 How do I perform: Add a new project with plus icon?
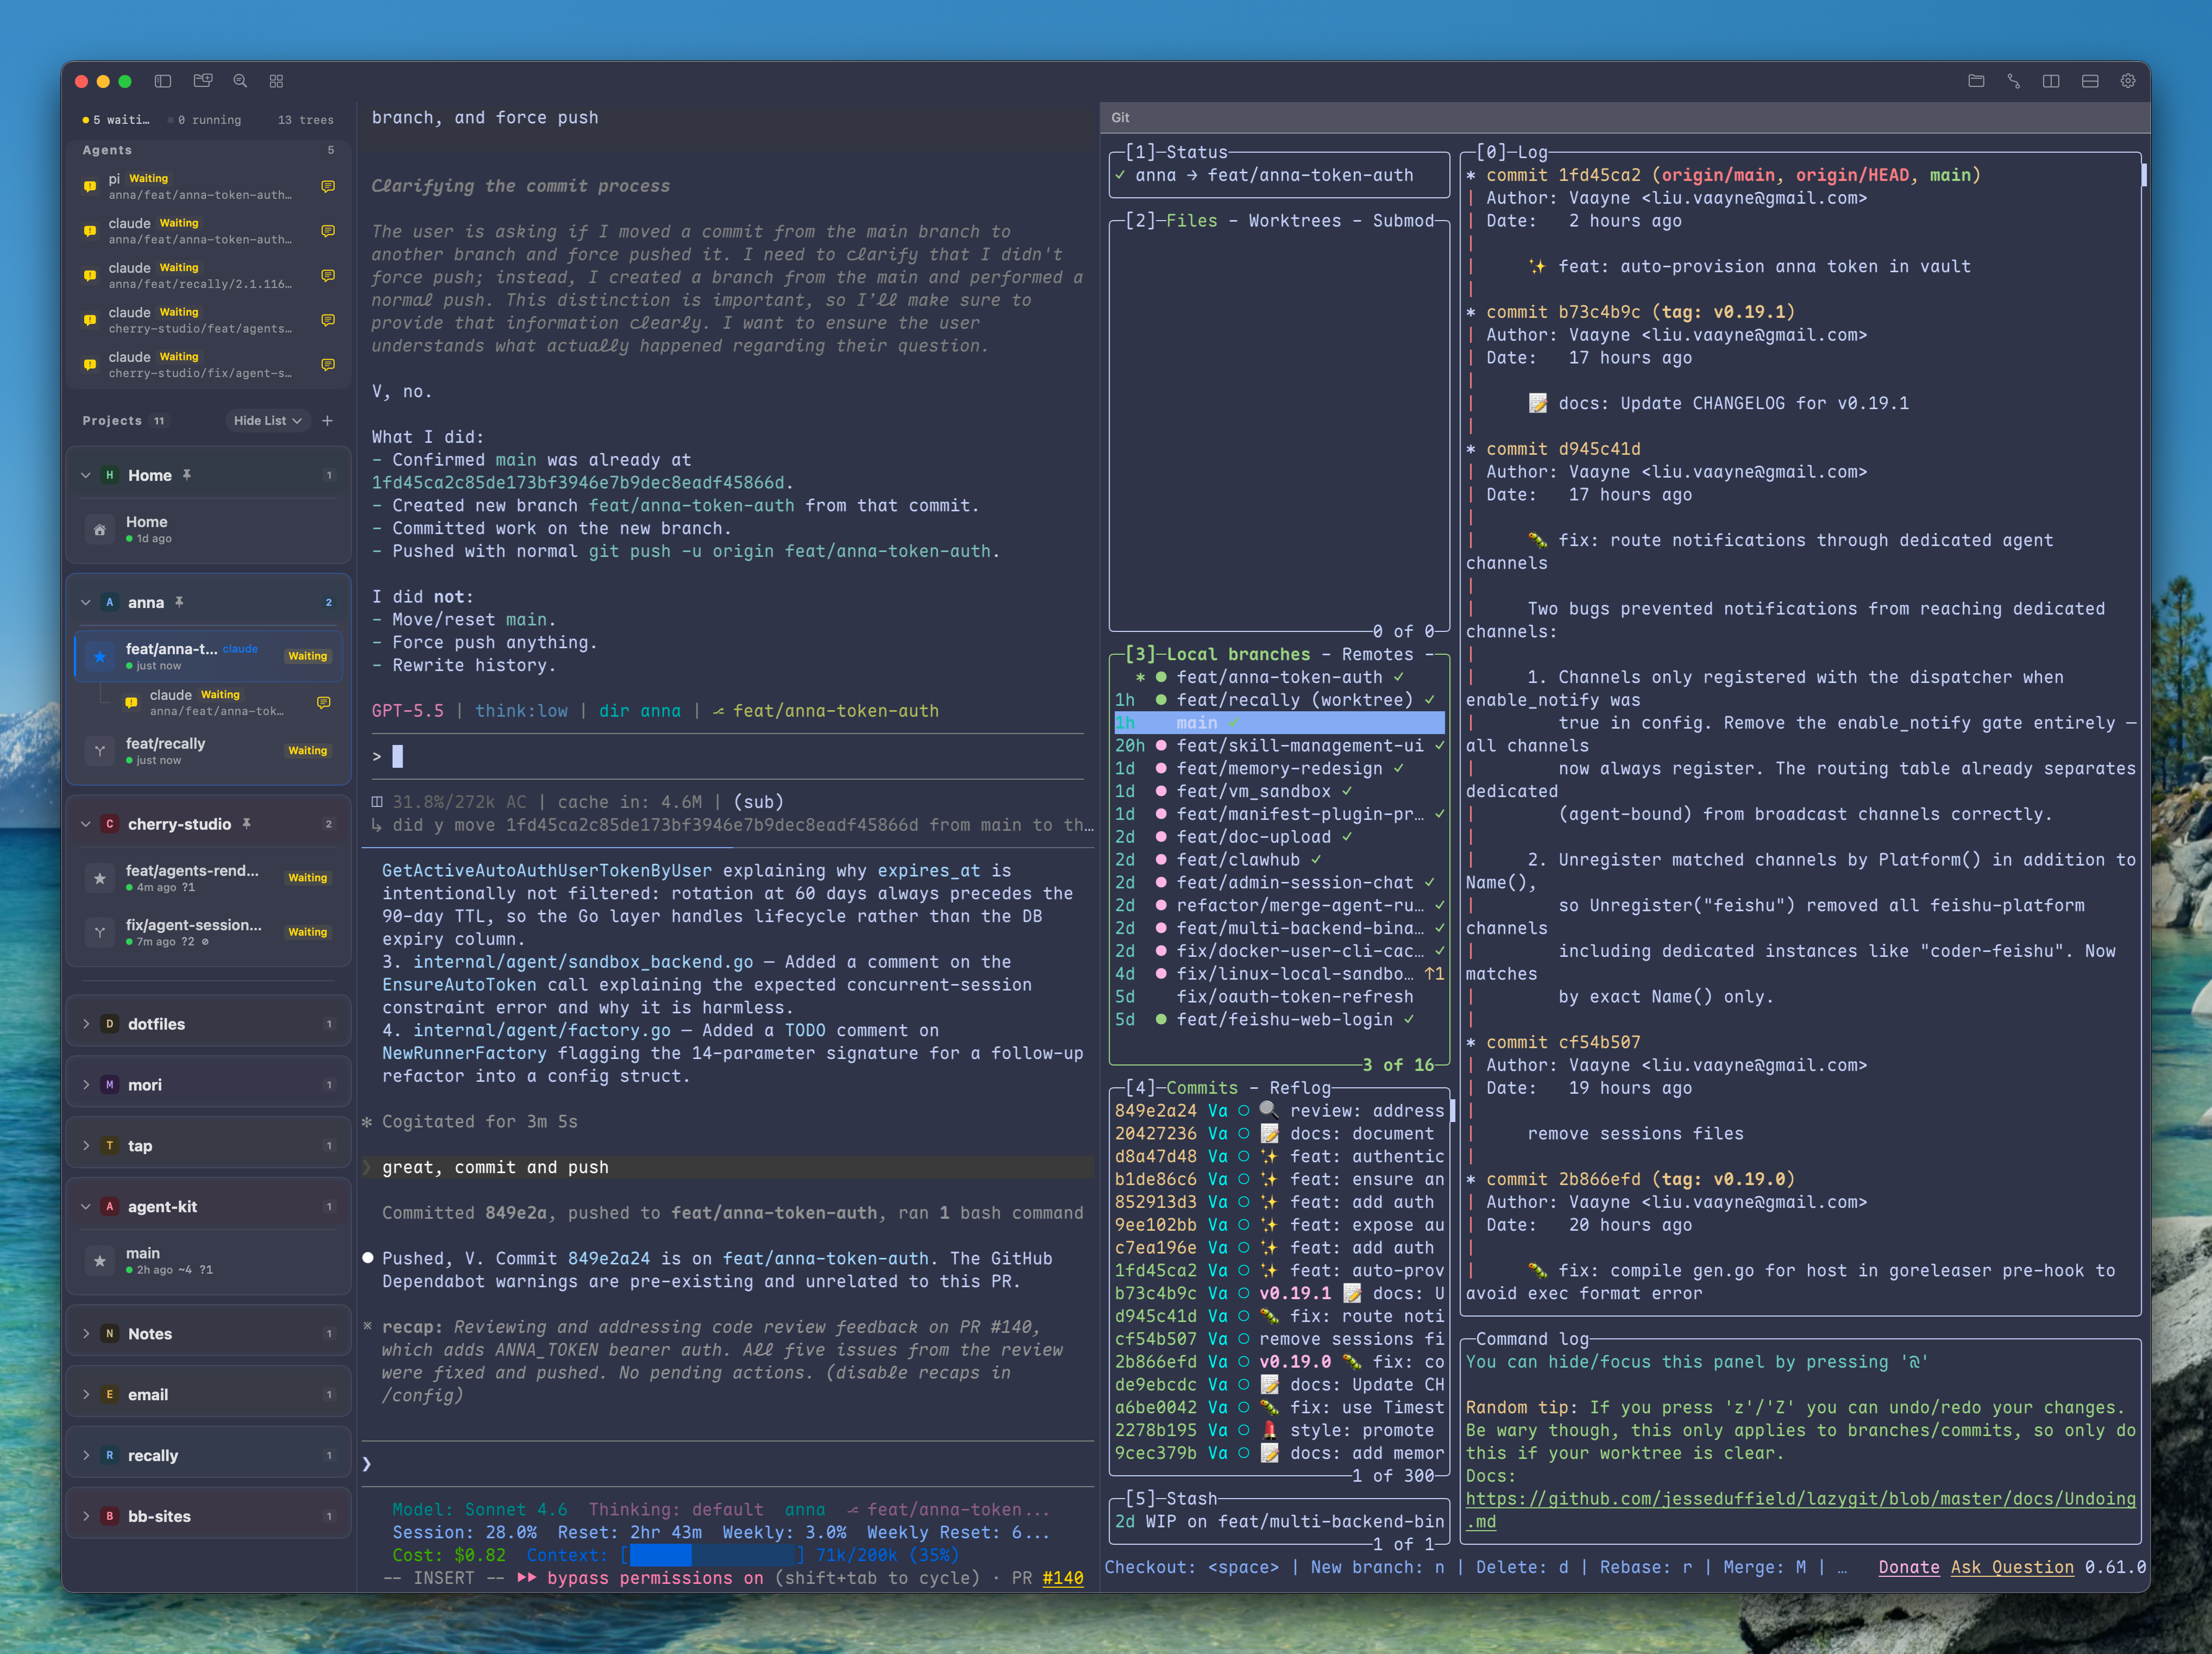(327, 421)
